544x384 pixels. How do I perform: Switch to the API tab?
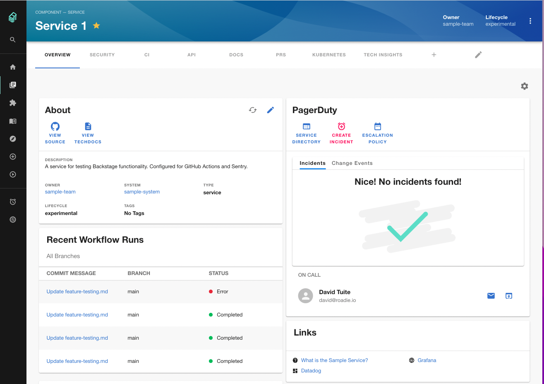pyautogui.click(x=192, y=55)
